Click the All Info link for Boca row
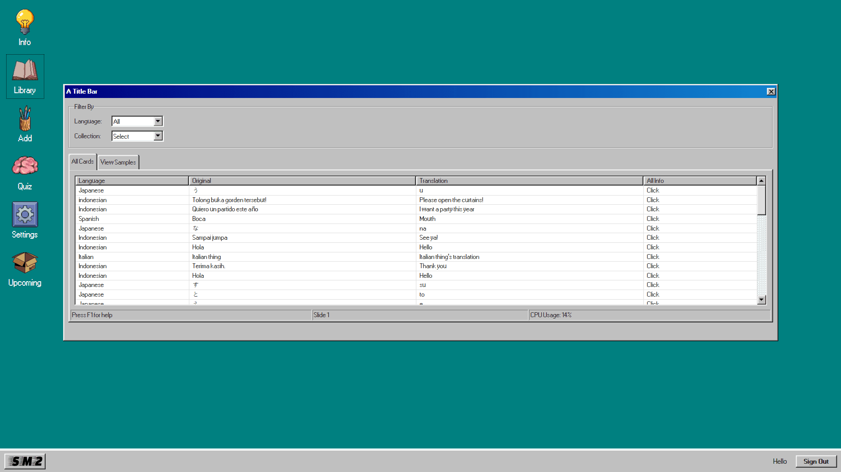 [653, 219]
